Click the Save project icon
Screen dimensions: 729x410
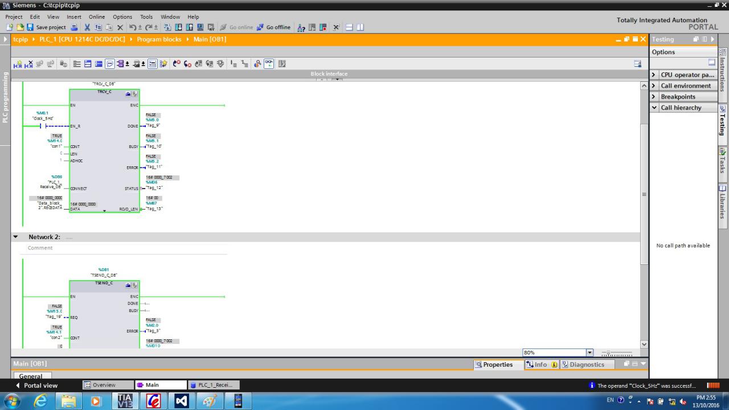pyautogui.click(x=30, y=27)
